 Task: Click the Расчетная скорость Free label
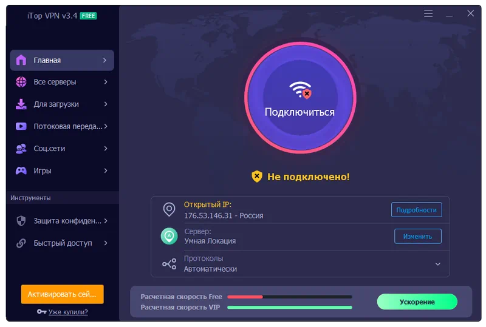(181, 297)
